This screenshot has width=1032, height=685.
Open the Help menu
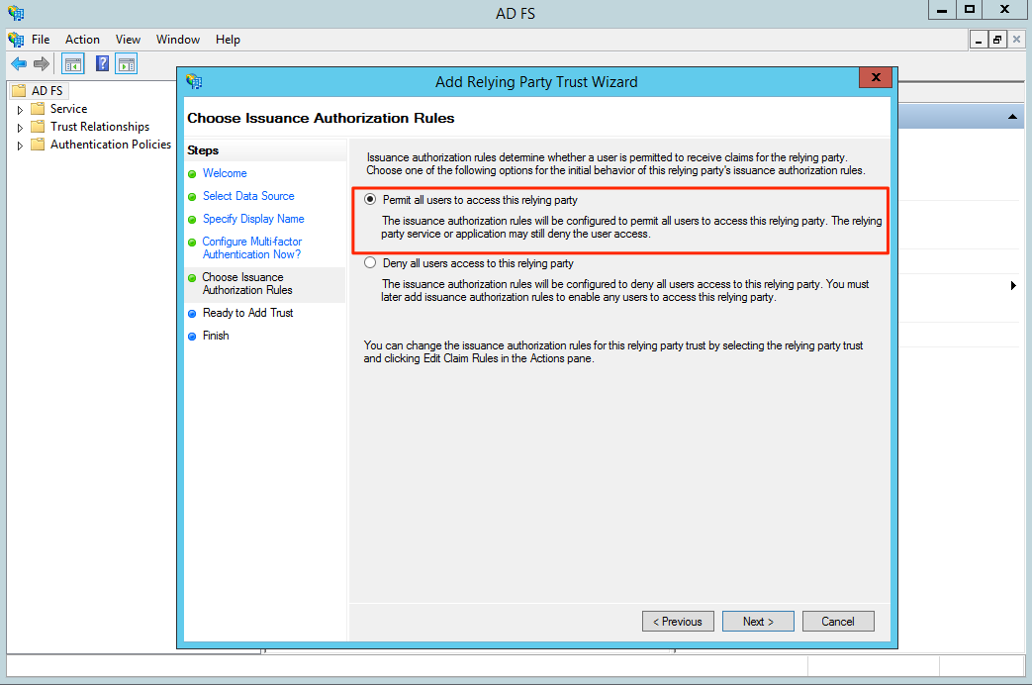click(x=228, y=40)
